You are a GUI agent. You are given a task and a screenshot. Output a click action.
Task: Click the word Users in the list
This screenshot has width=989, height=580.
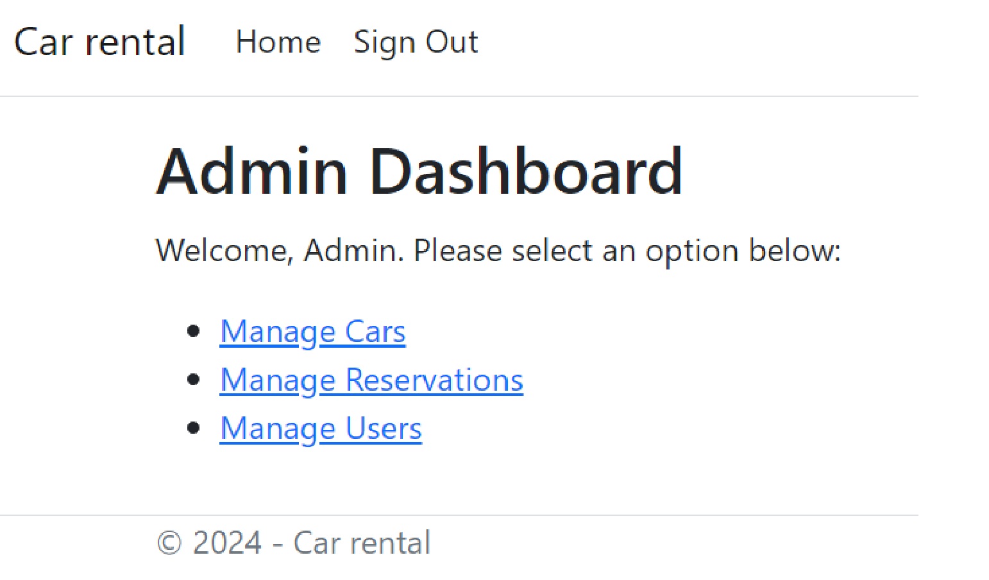[384, 428]
